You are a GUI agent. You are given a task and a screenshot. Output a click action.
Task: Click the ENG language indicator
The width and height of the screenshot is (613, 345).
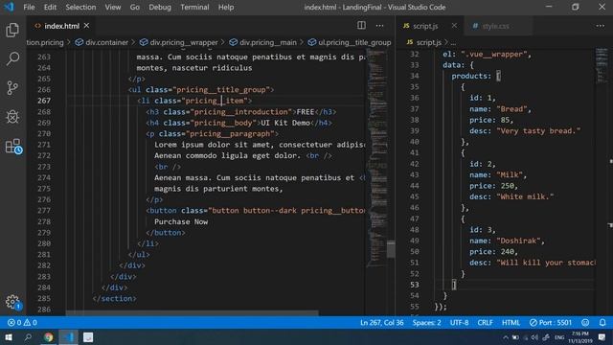click(559, 337)
